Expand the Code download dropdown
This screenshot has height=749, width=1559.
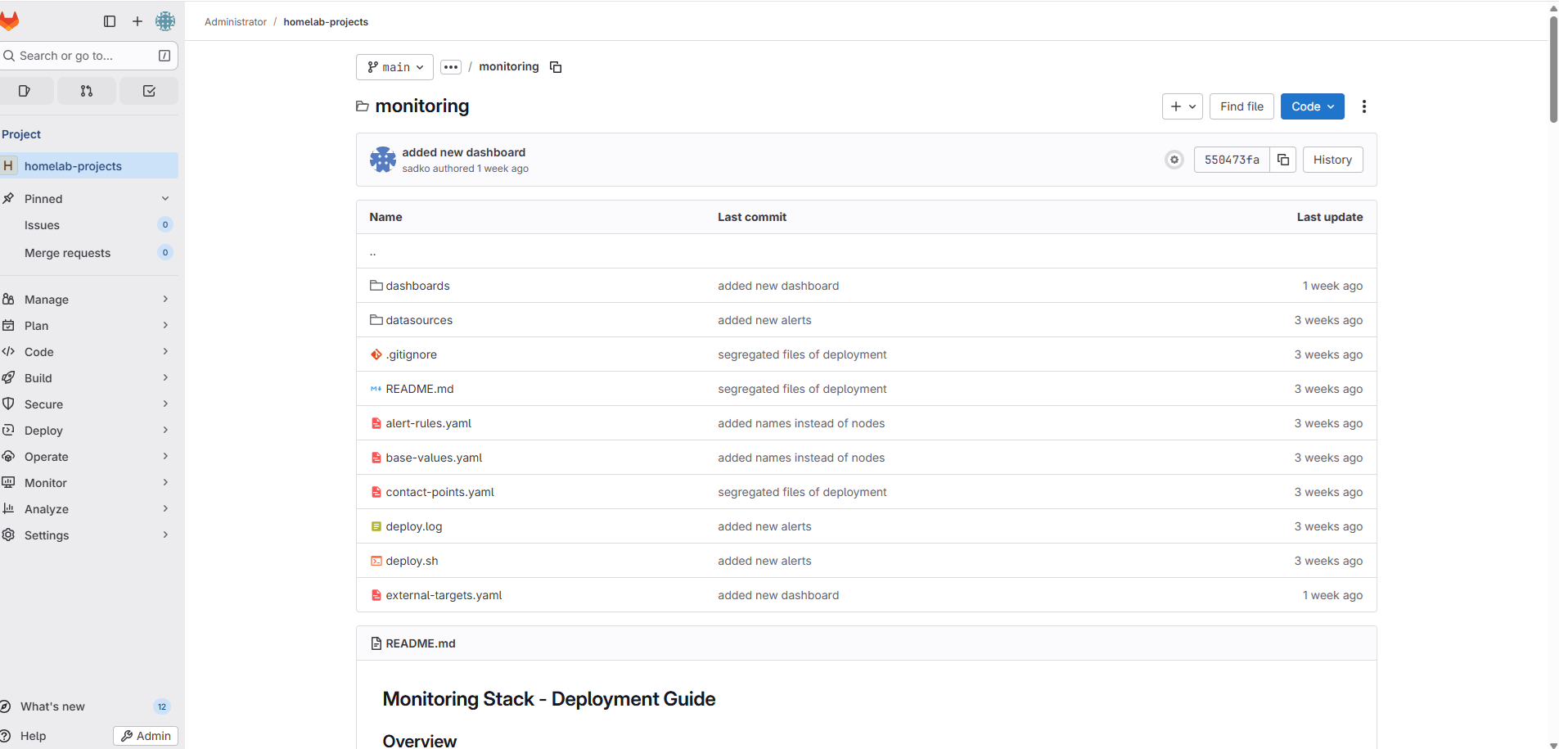1313,106
